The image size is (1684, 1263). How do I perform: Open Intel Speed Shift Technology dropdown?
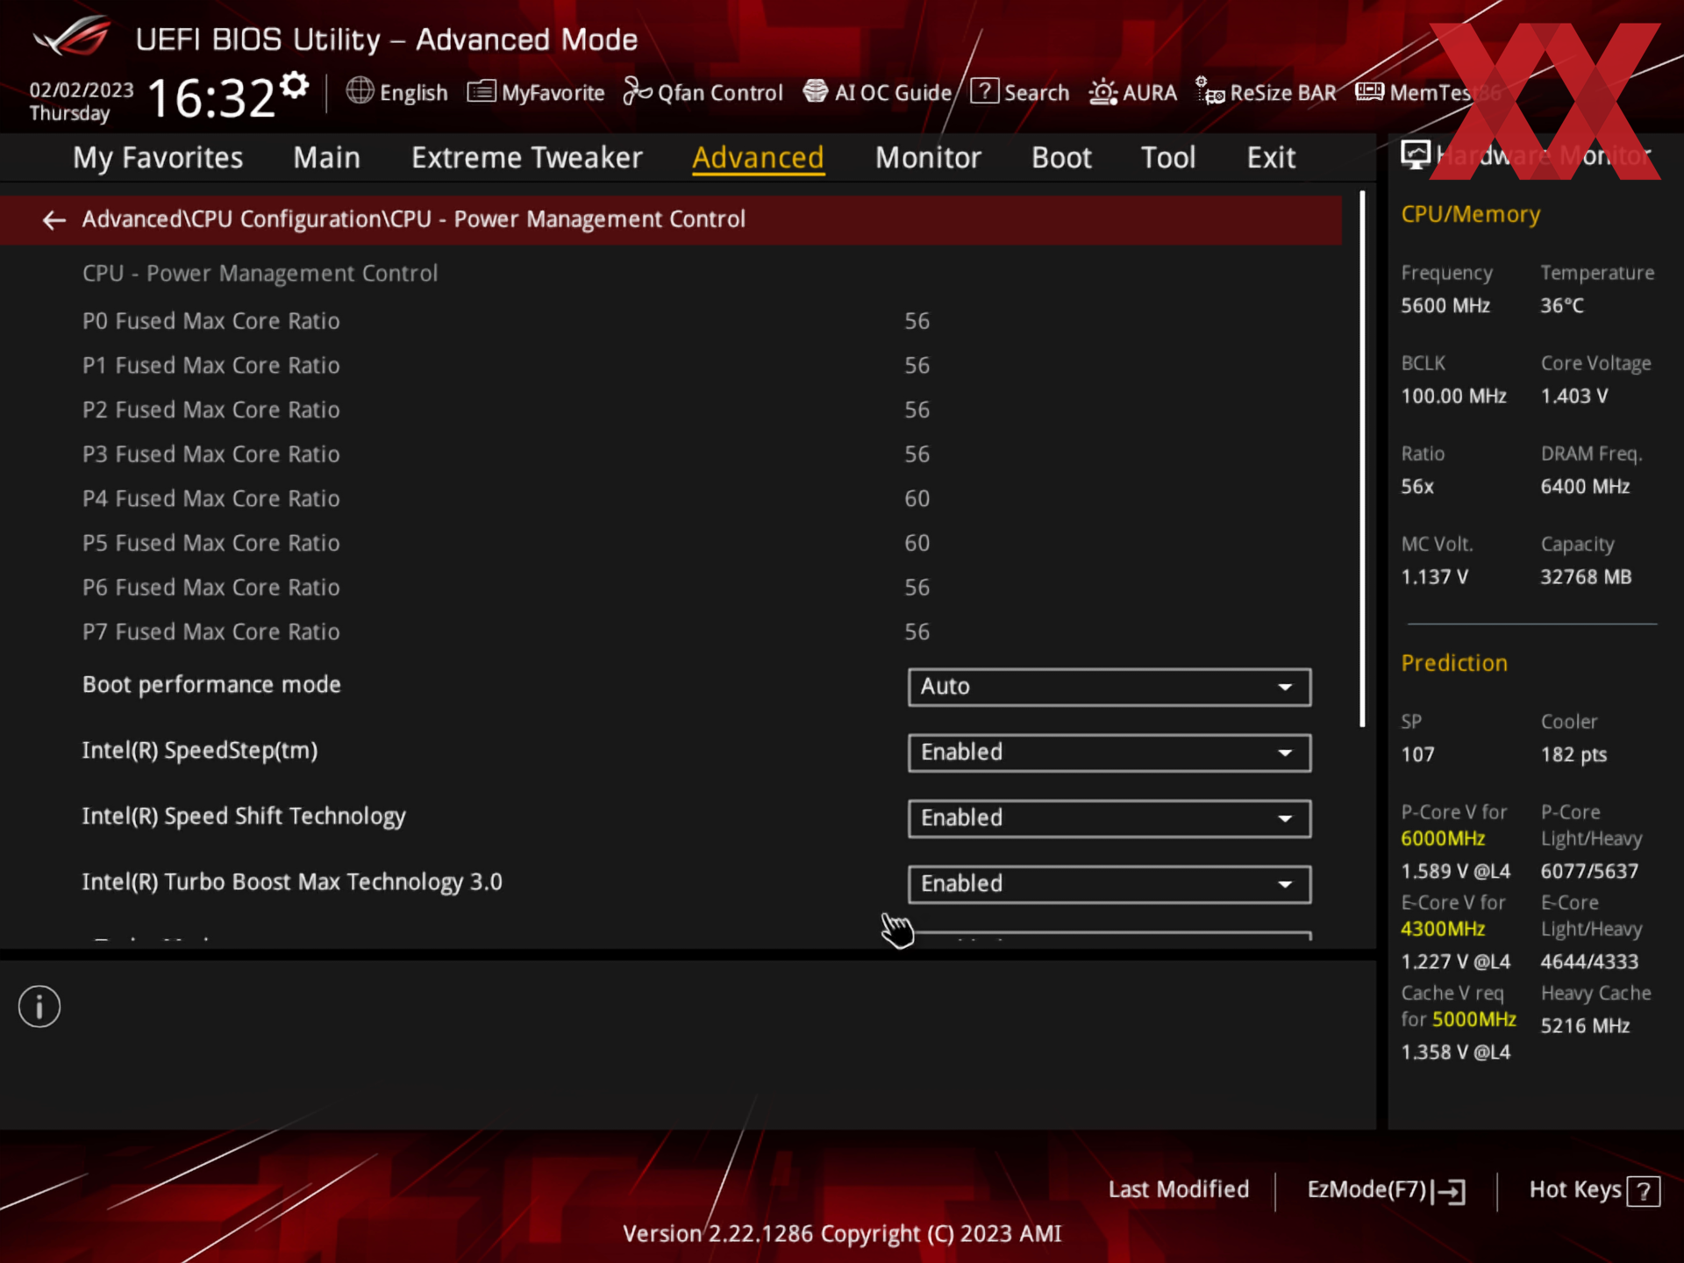1110,818
